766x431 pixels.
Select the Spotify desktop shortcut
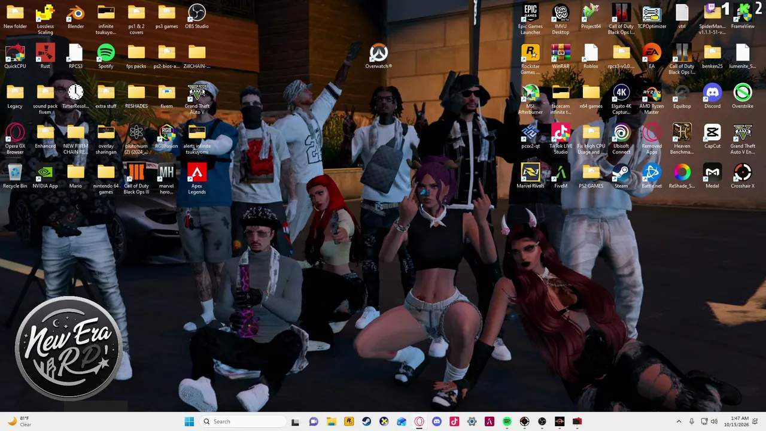coord(106,56)
